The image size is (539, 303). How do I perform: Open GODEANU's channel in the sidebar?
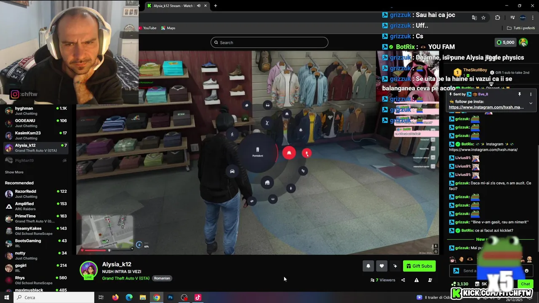(36, 123)
